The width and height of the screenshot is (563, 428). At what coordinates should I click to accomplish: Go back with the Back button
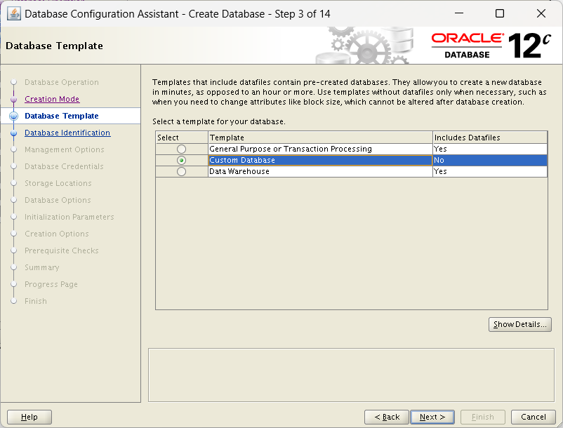pos(387,417)
